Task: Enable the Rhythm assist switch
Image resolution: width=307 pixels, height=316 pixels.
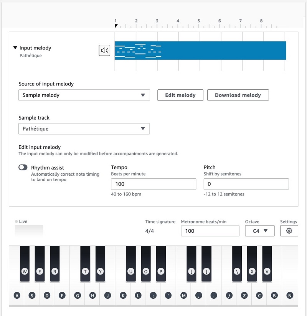Action: point(23,168)
